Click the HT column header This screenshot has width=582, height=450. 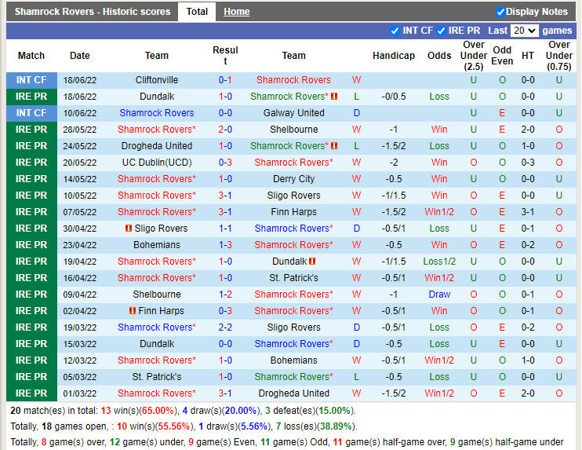click(527, 56)
